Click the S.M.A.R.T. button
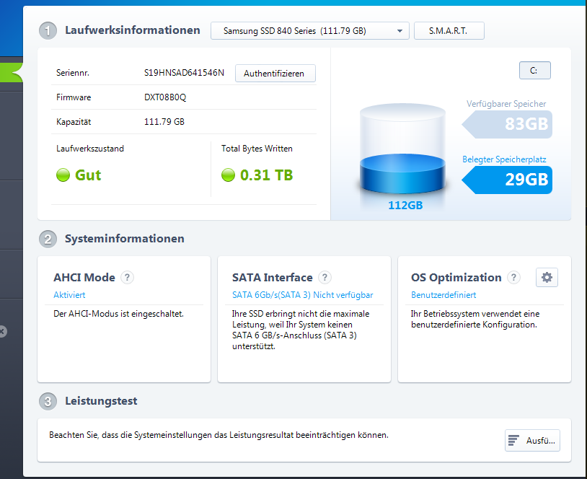 [449, 31]
